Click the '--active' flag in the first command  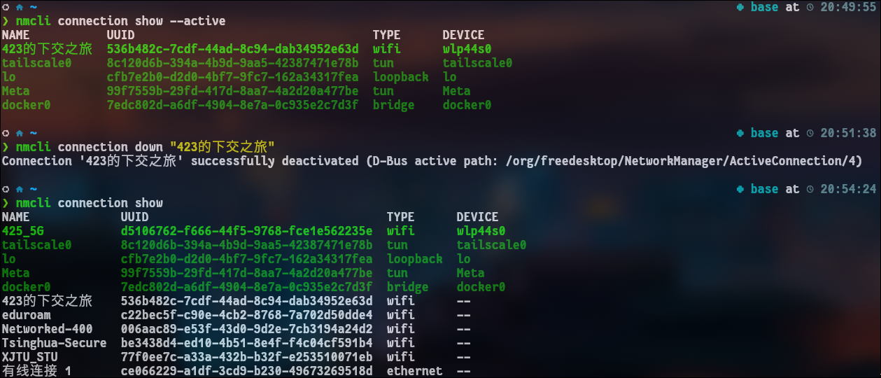(197, 21)
